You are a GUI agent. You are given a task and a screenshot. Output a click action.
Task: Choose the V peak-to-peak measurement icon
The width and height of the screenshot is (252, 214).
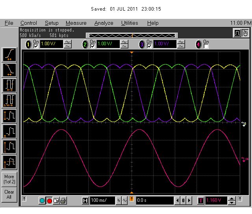[9, 116]
